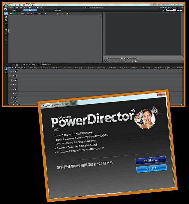
Task: Click the DirectorZone sign-in link
Action: click(x=166, y=8)
